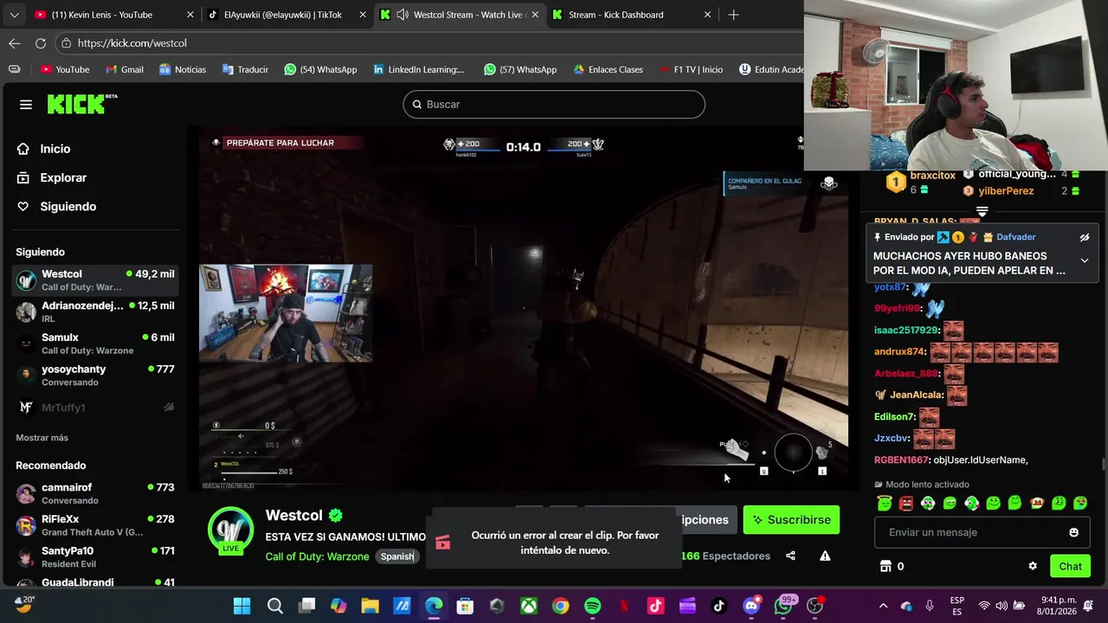Open Netflix from the taskbar

click(x=624, y=606)
